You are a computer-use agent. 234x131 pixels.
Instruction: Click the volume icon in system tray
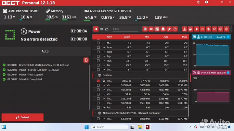tap(213, 127)
